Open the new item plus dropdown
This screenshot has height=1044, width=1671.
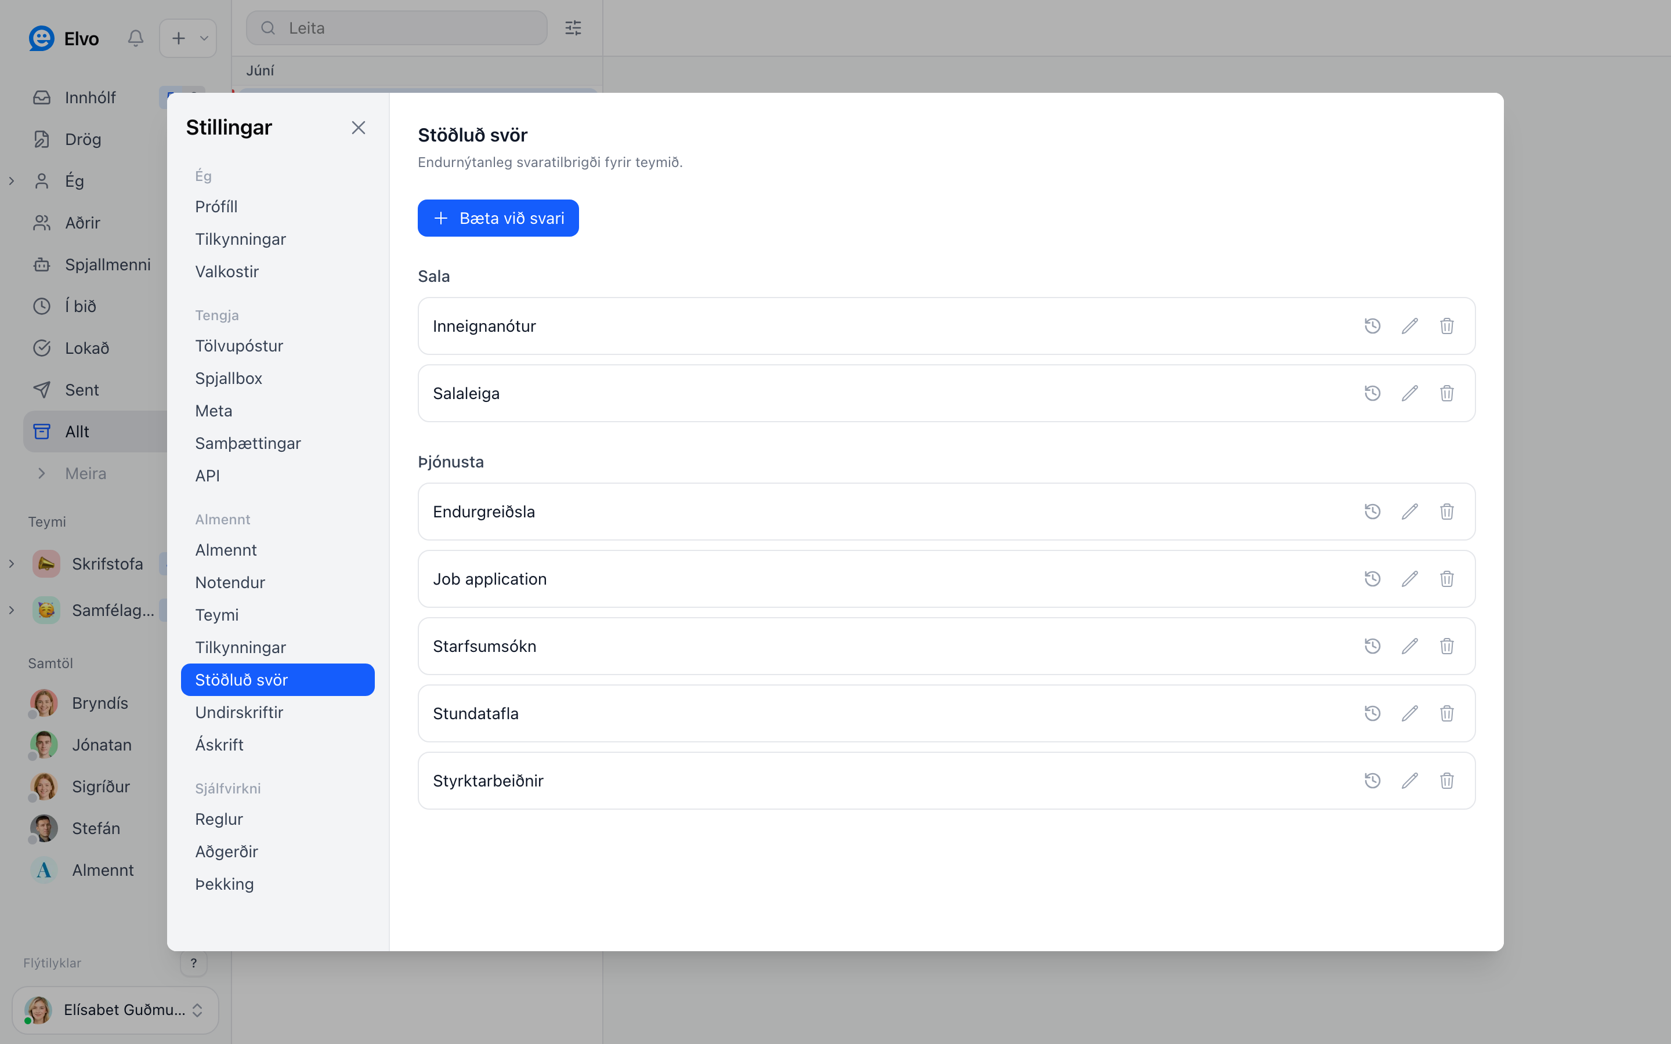pos(188,38)
